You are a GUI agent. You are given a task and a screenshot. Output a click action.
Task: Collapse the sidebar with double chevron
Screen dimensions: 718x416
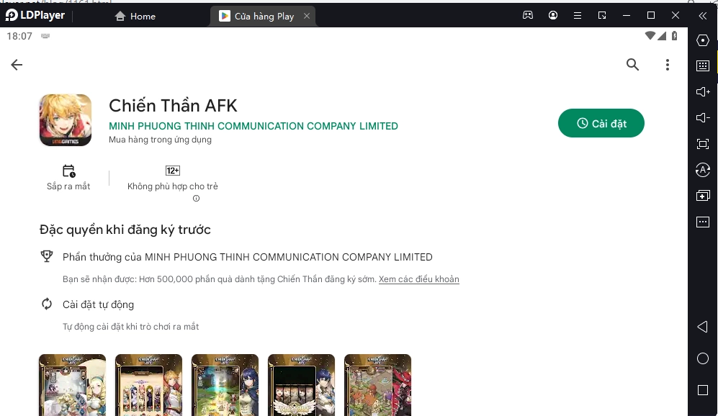[x=703, y=15]
